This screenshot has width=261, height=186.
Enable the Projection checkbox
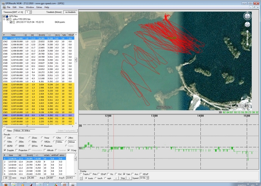pyautogui.click(x=16, y=150)
